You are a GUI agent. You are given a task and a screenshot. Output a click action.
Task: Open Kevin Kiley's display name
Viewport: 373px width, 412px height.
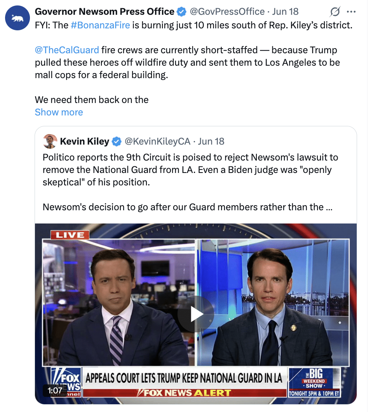click(85, 141)
